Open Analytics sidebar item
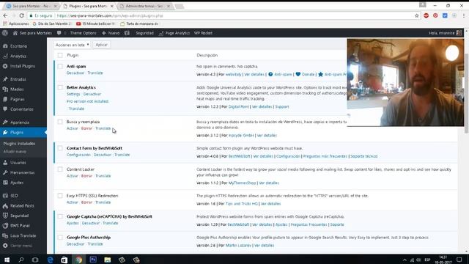The width and height of the screenshot is (469, 264). point(18,56)
